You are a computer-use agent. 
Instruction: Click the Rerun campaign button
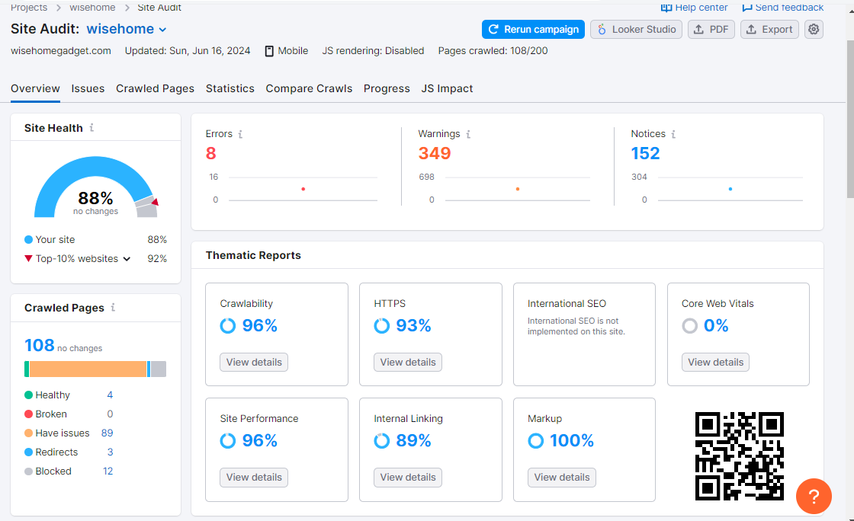click(x=533, y=30)
